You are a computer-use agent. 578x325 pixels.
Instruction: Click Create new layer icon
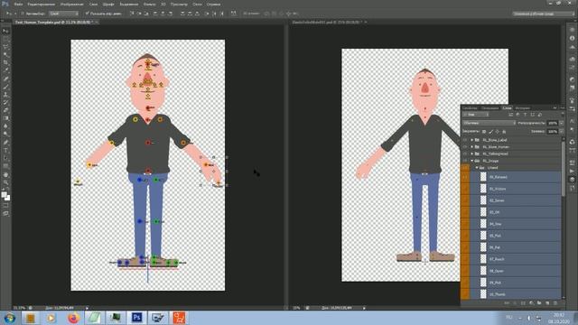pyautogui.click(x=547, y=303)
